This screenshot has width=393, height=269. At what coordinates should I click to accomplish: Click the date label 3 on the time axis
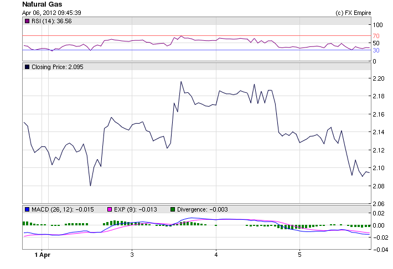click(132, 255)
